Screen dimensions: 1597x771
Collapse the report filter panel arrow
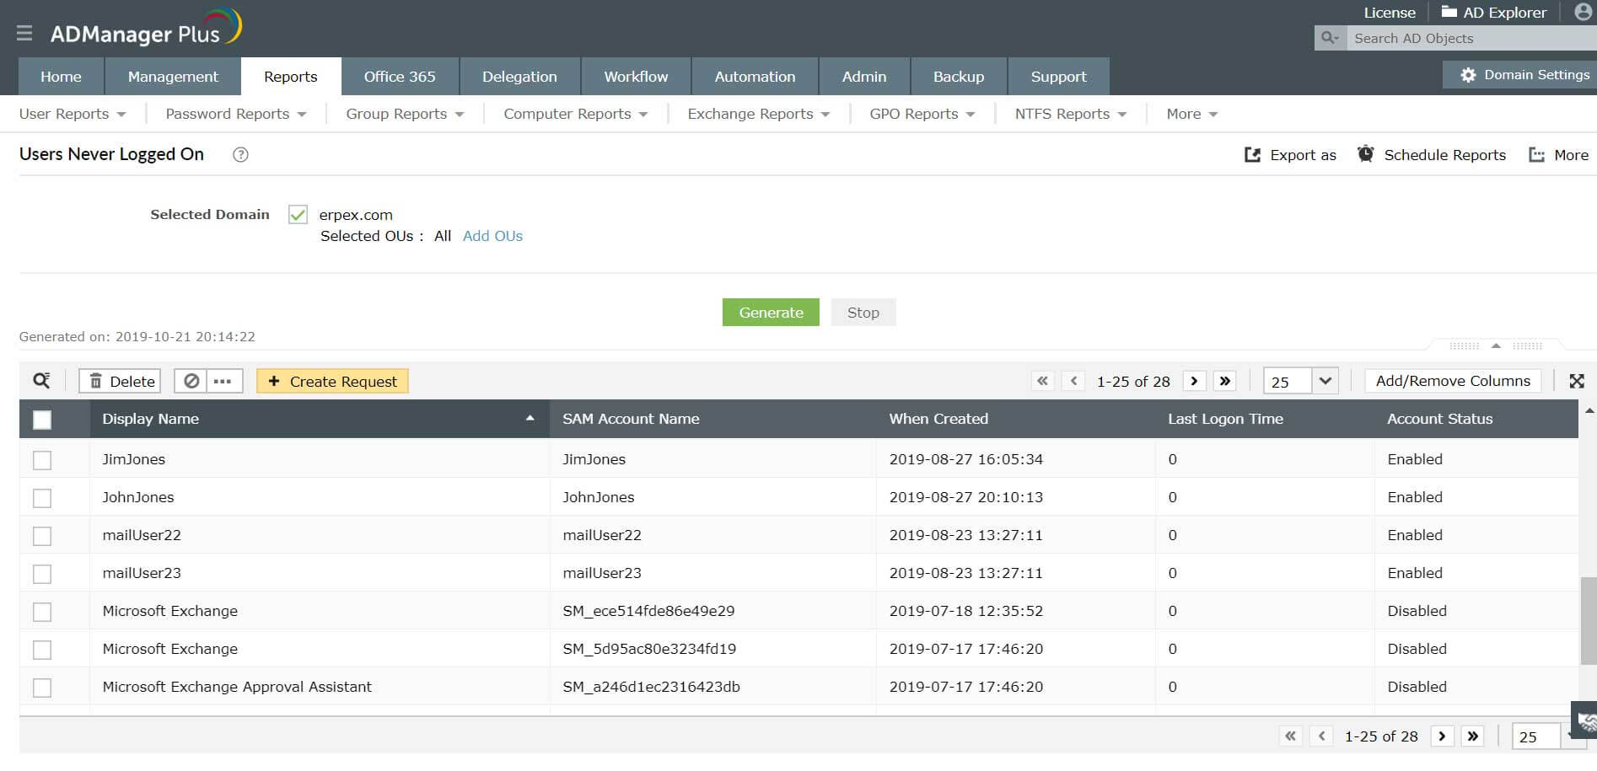tap(1496, 345)
